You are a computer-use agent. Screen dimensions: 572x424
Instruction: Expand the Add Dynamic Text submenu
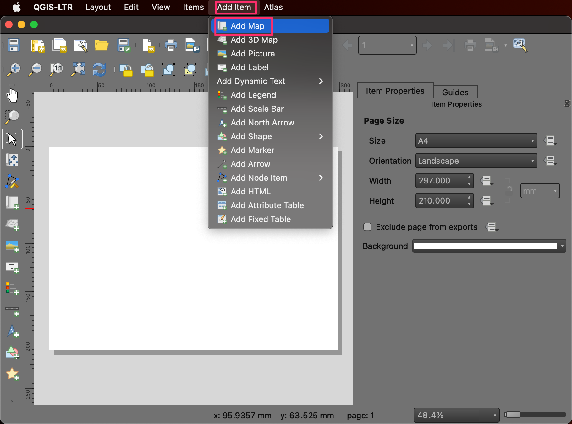coord(270,81)
